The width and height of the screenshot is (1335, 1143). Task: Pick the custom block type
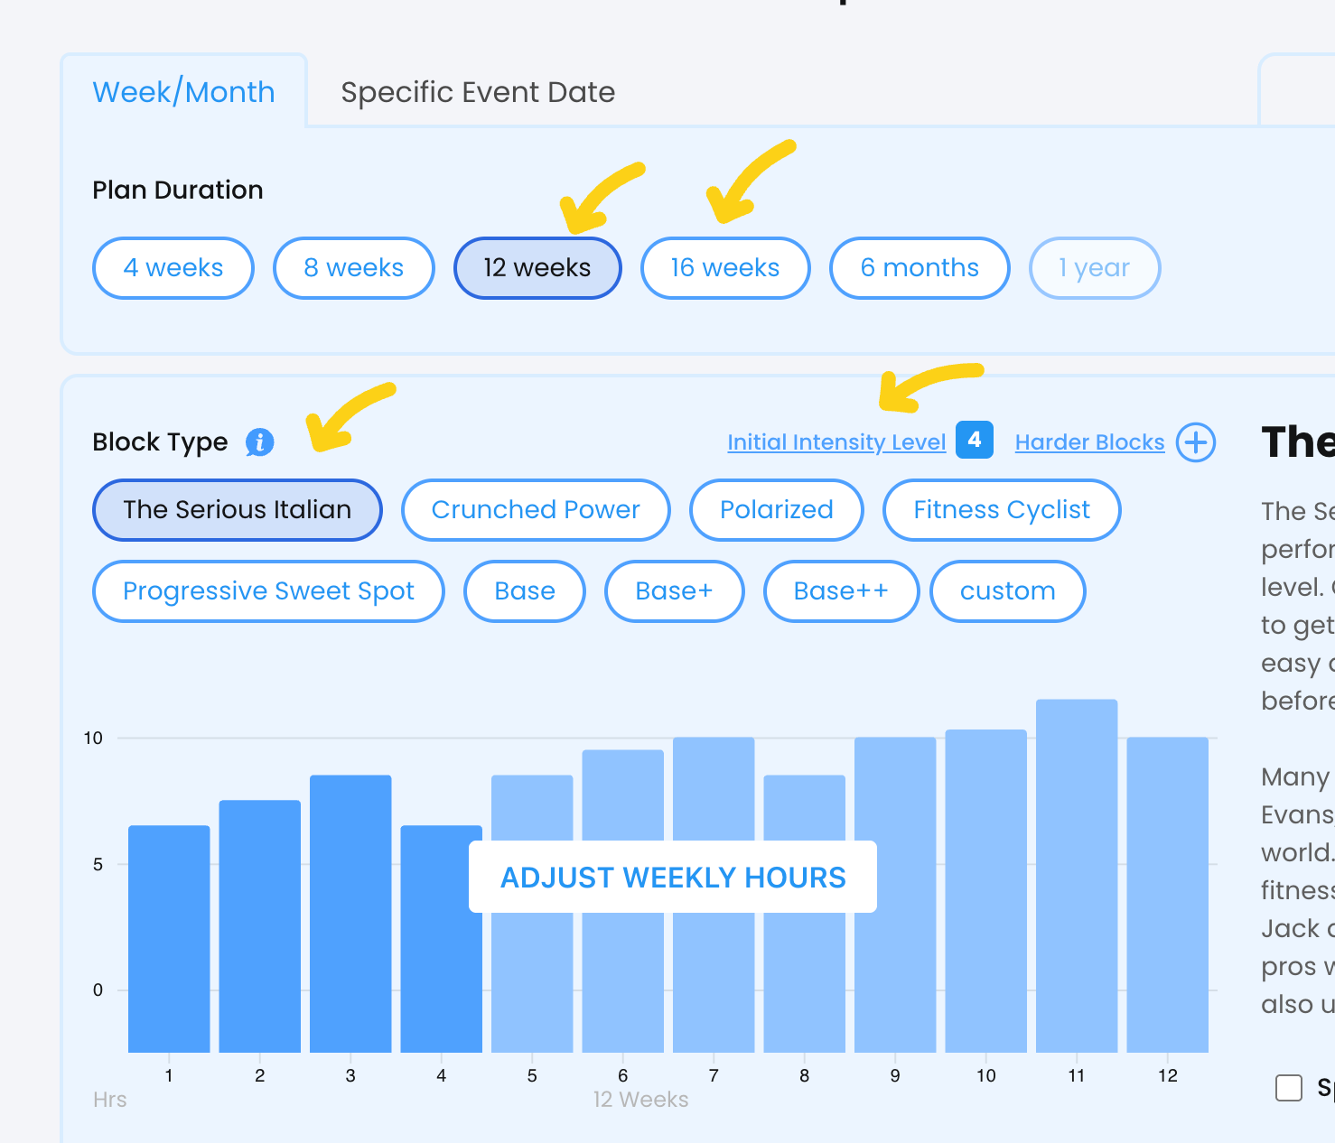point(1007,591)
